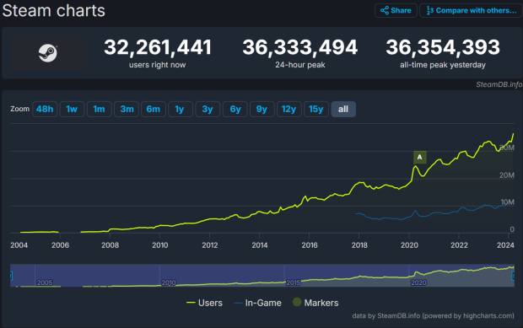Click the Steam logo icon
The image size is (523, 328).
(48, 53)
